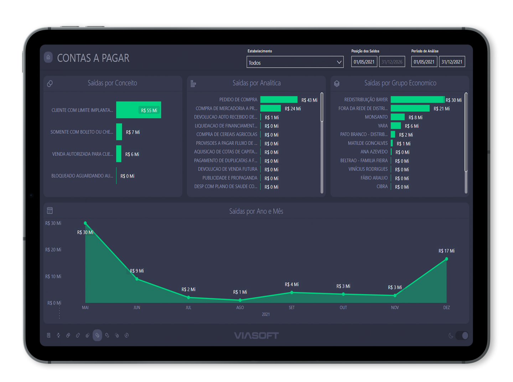Click the Período de Análise end date 31/12/2021
The image size is (513, 382).
coord(452,62)
